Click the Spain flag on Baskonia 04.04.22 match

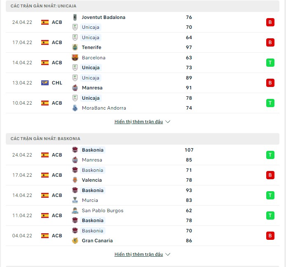pos(45,236)
